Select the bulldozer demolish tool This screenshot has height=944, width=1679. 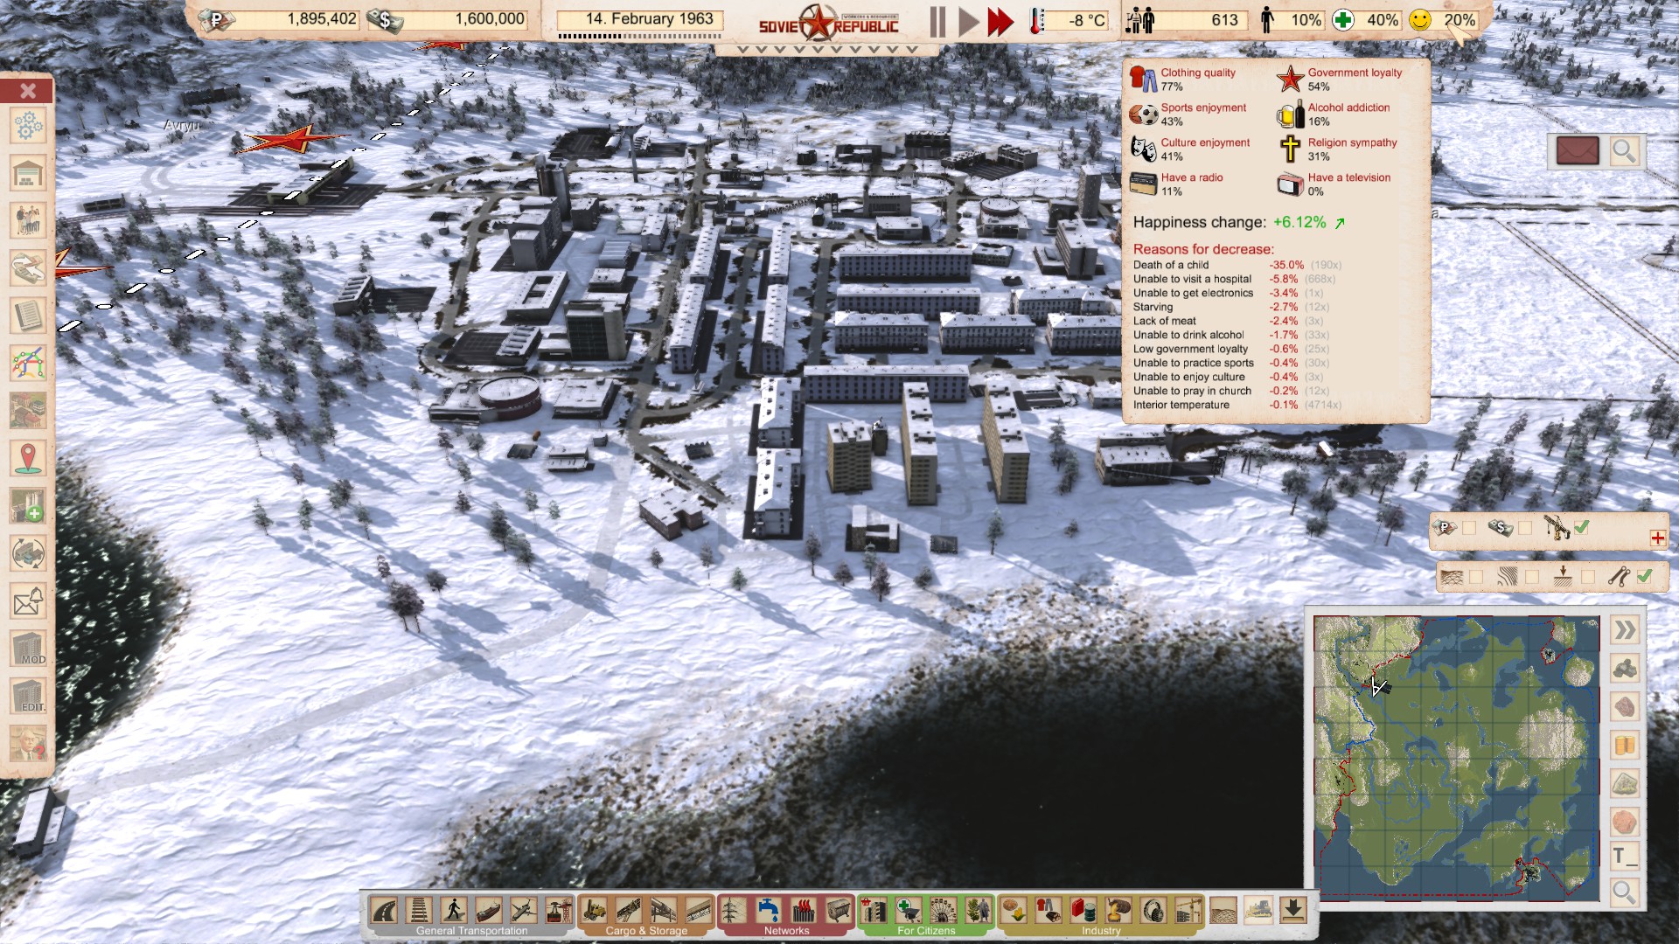click(1258, 911)
